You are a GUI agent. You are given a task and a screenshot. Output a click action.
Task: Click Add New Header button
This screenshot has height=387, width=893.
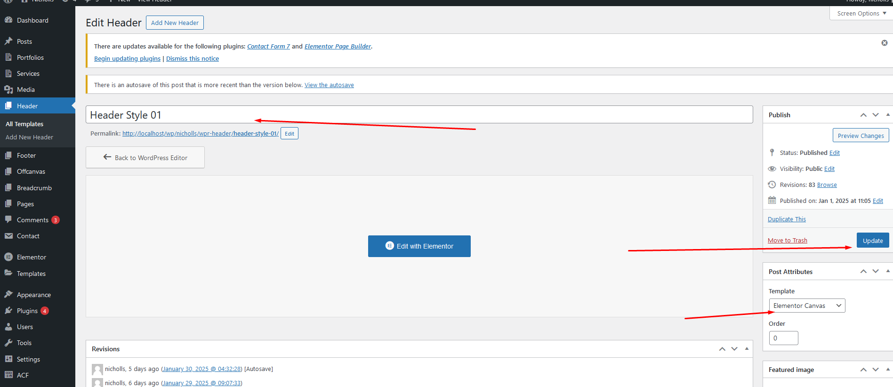(175, 23)
